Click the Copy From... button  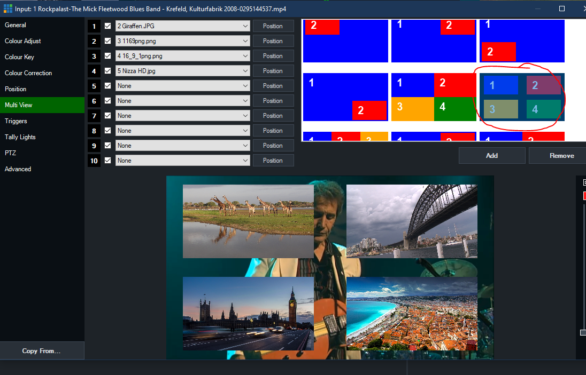pyautogui.click(x=41, y=351)
